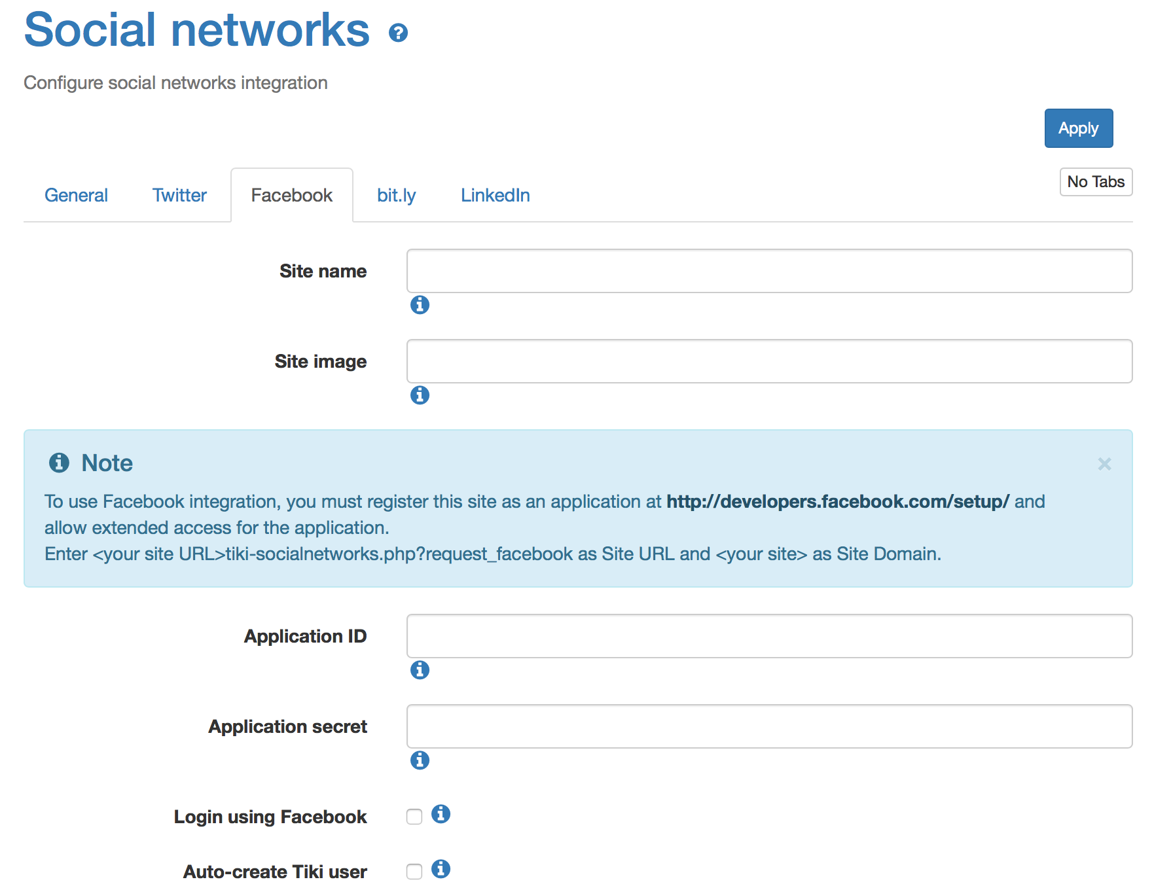This screenshot has height=886, width=1154.
Task: Focus the Application ID input field
Action: (769, 636)
